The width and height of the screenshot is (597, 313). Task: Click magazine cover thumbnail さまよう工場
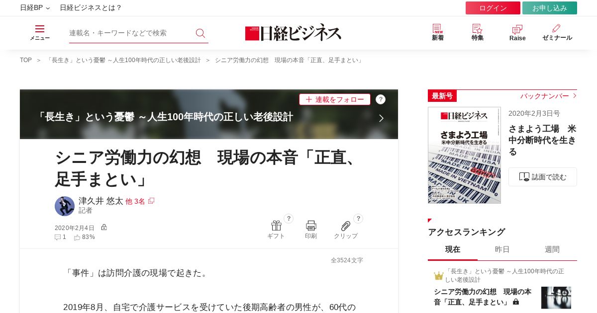click(x=464, y=155)
